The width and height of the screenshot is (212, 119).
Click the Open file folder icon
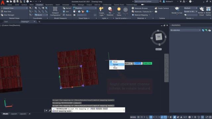pyautogui.click(x=11, y=1)
